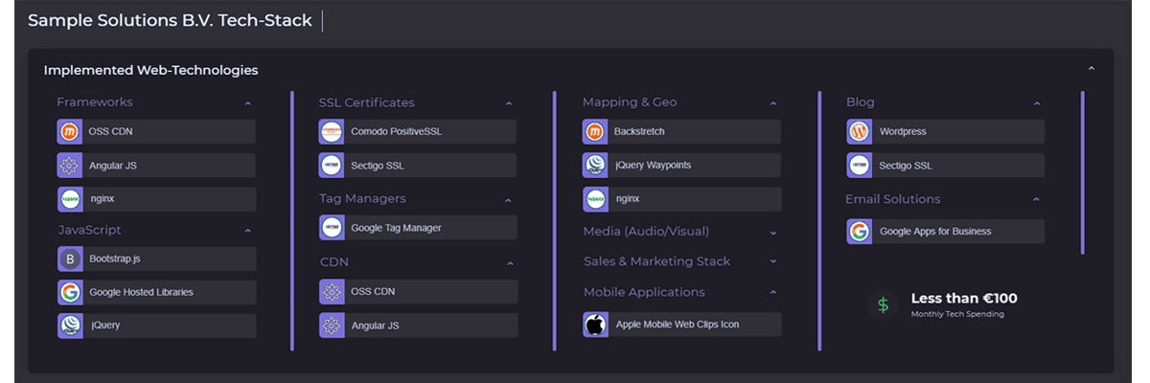Click the SSL Certificates heading
Viewport: 1150px width, 383px height.
click(x=366, y=102)
